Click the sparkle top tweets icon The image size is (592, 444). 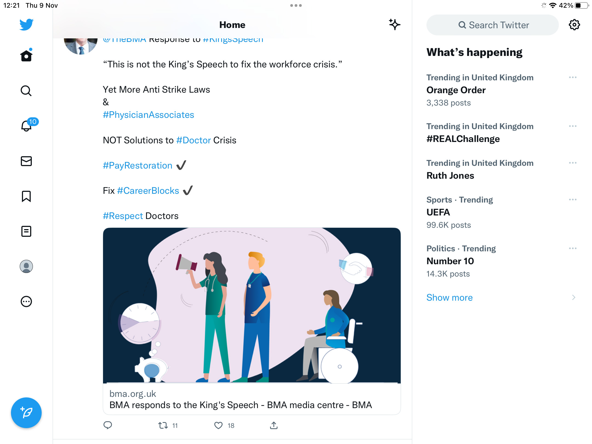click(x=395, y=25)
